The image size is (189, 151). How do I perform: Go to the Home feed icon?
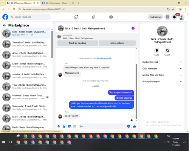point(76,17)
